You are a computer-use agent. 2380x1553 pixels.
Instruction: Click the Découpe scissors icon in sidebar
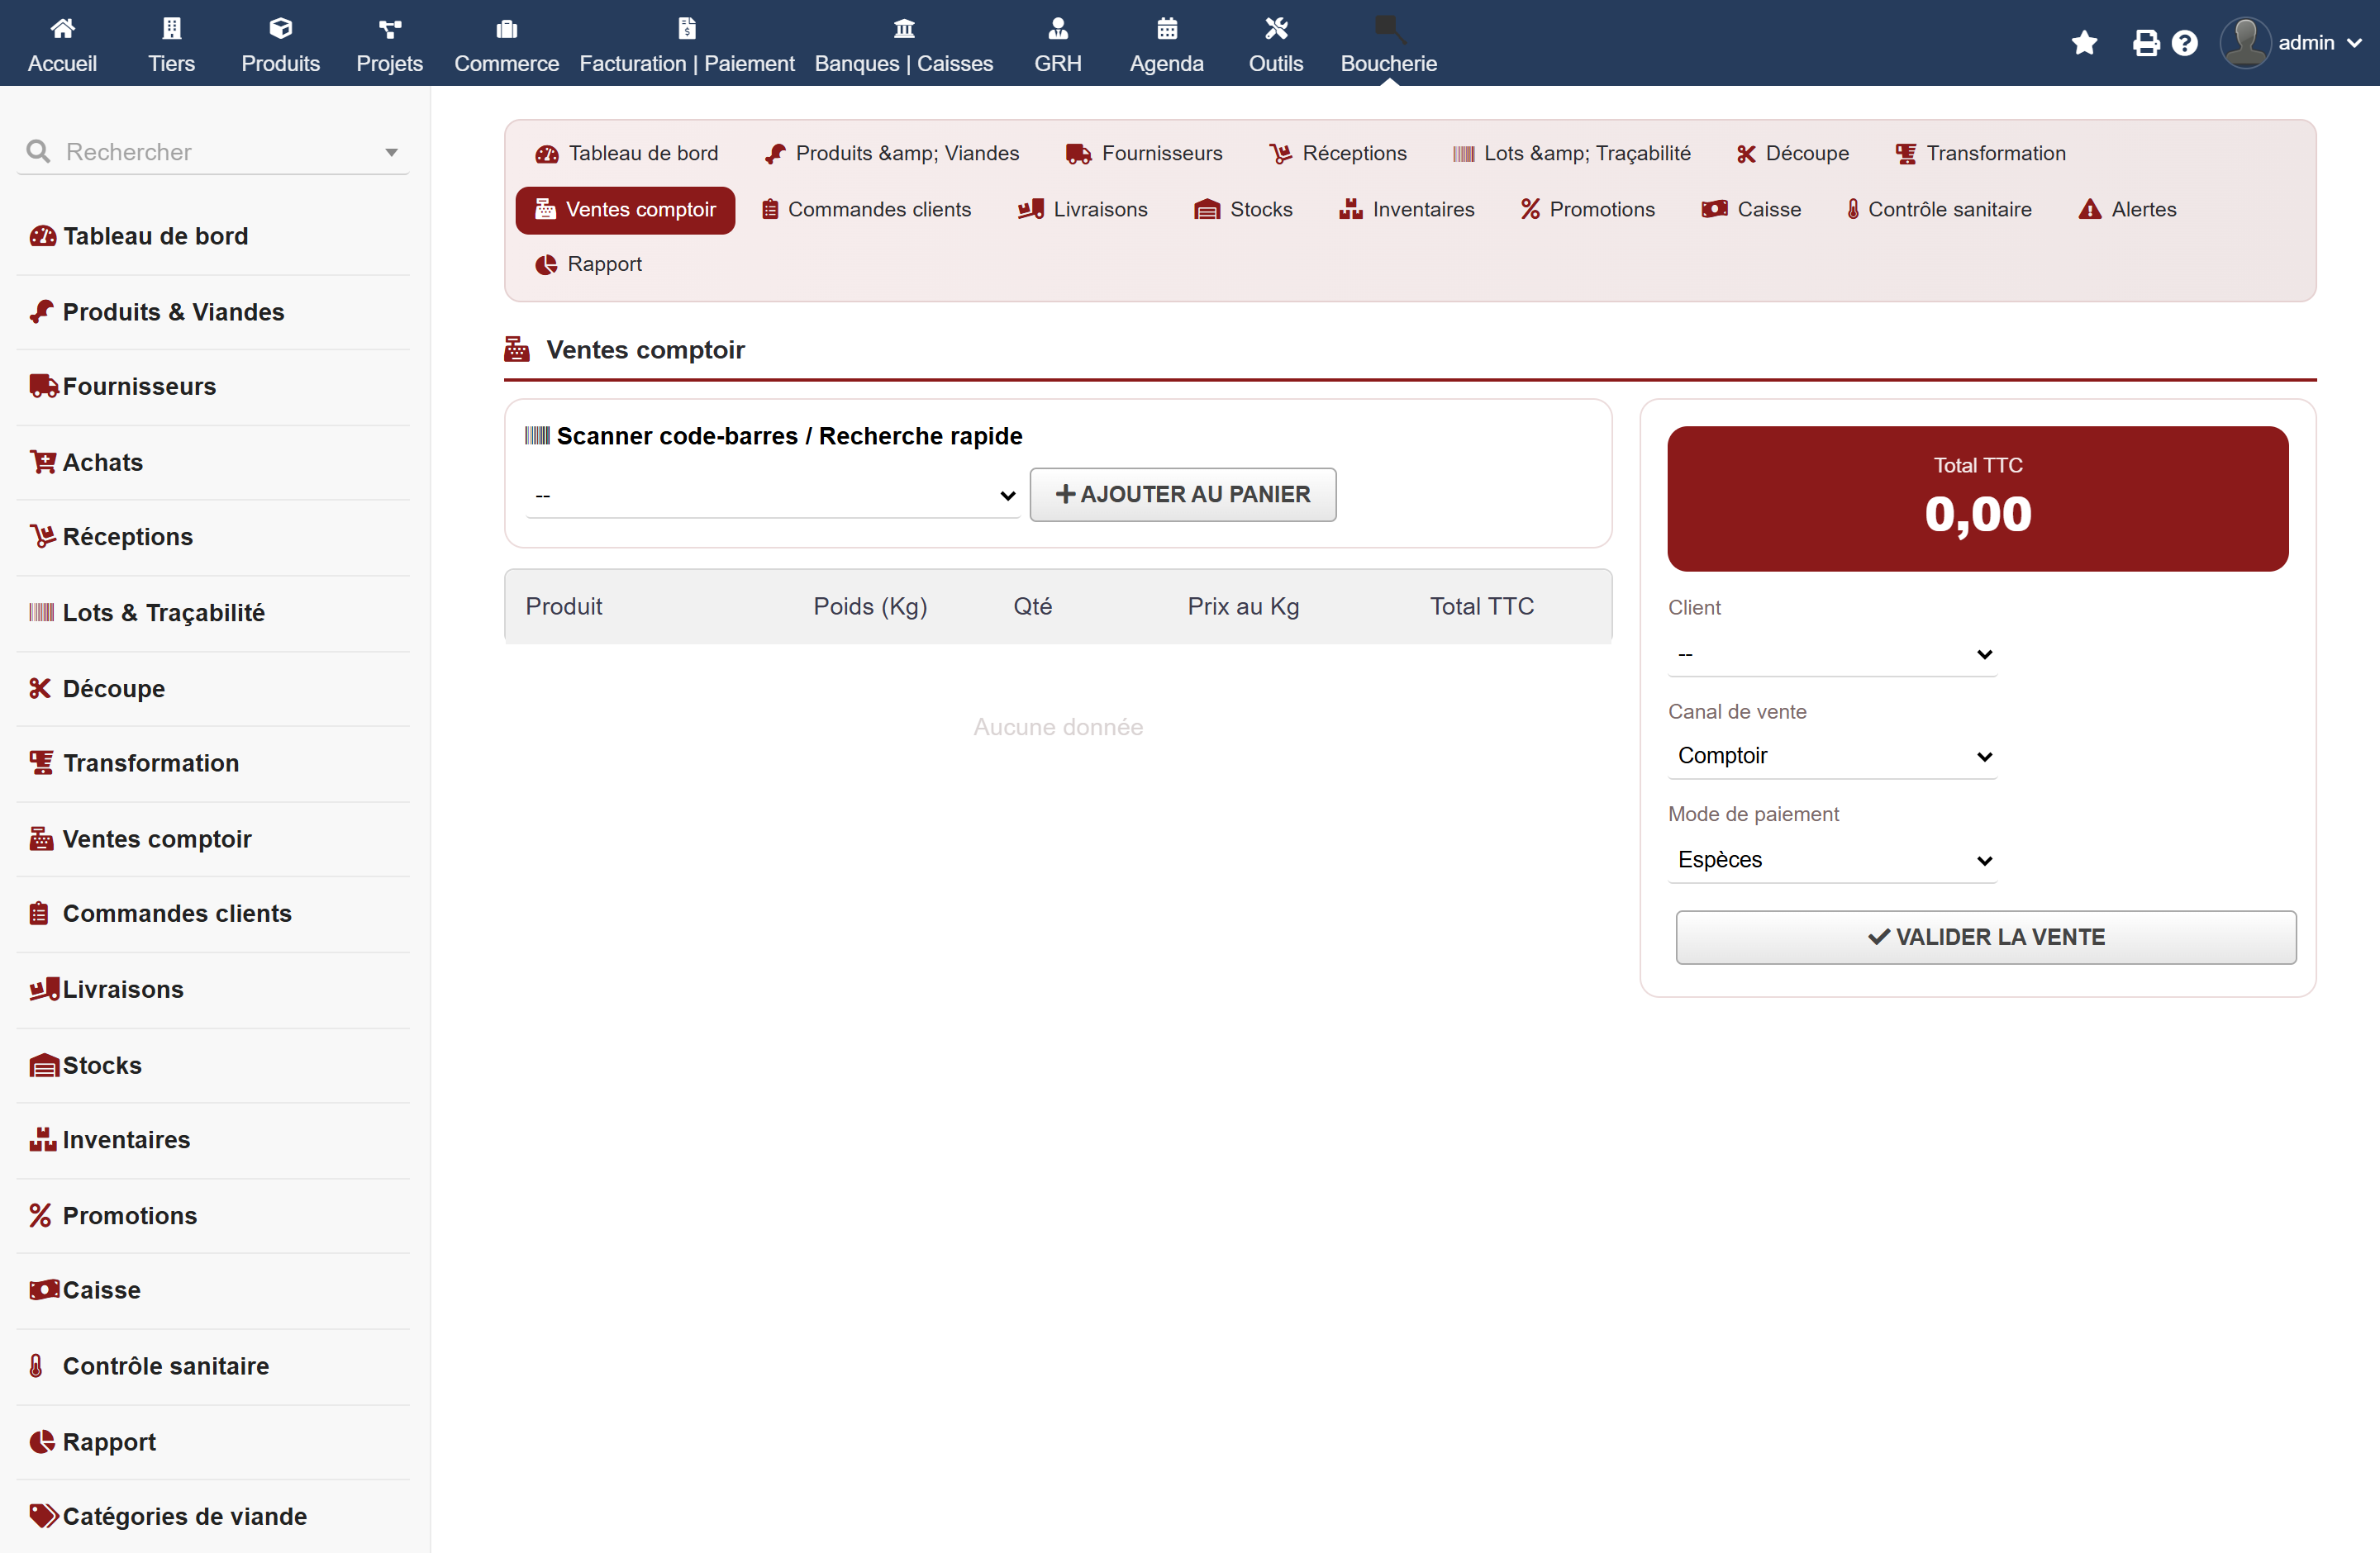[x=40, y=687]
